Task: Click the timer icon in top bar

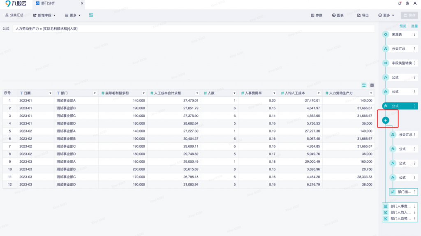Action: tap(407, 3)
